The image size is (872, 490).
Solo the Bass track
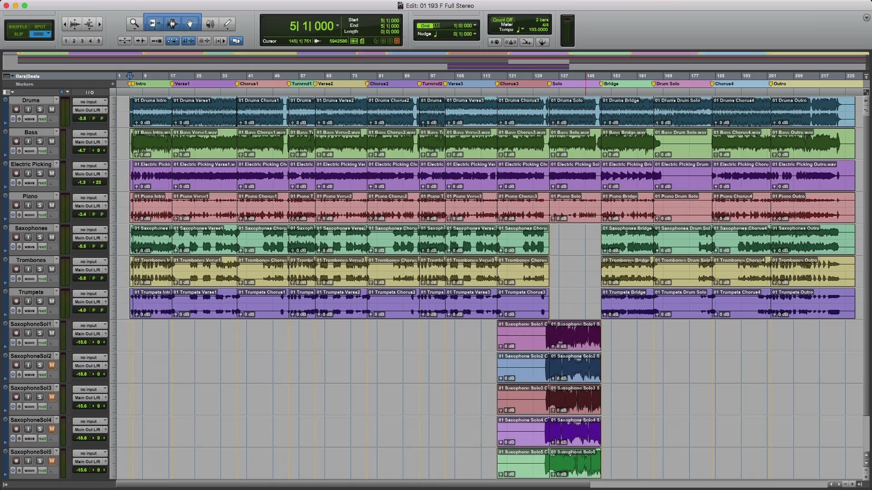(40, 141)
